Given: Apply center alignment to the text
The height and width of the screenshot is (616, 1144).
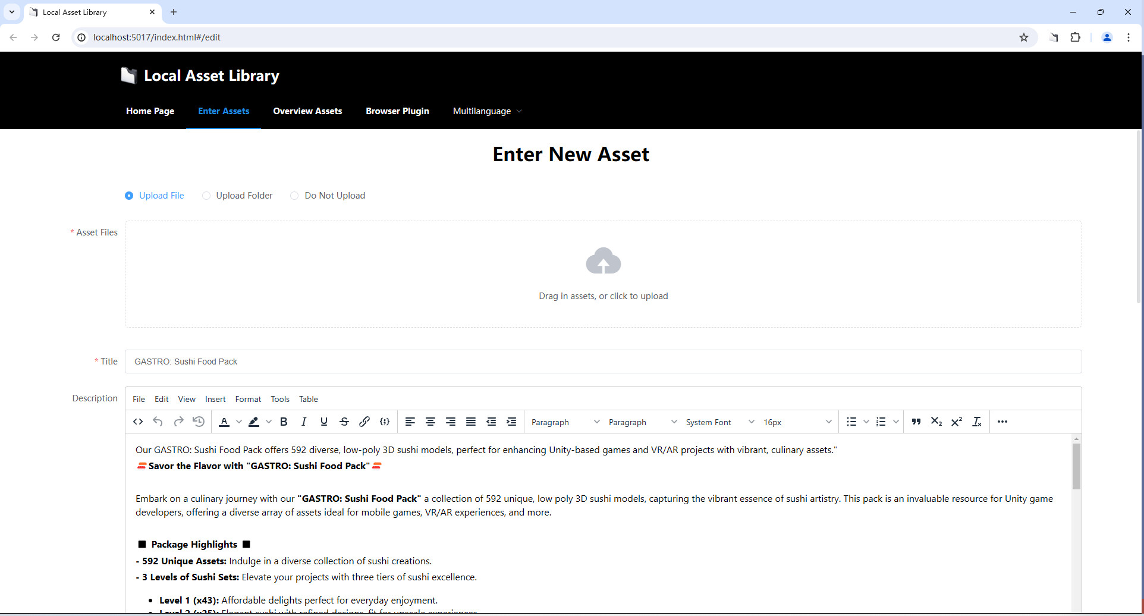Looking at the screenshot, I should pos(430,422).
